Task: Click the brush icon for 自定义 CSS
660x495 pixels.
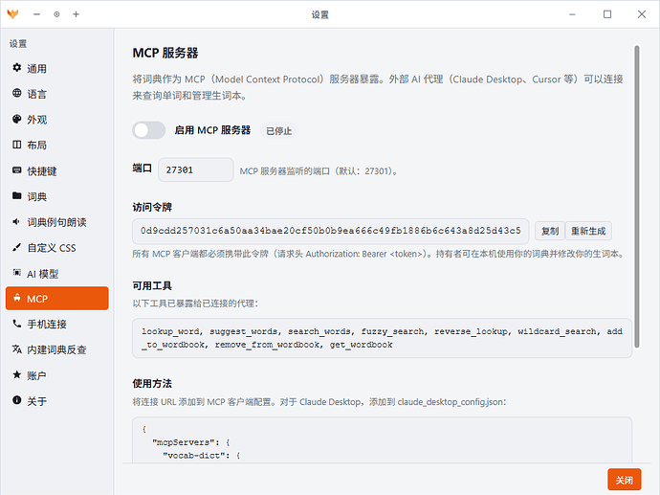Action: (17, 247)
